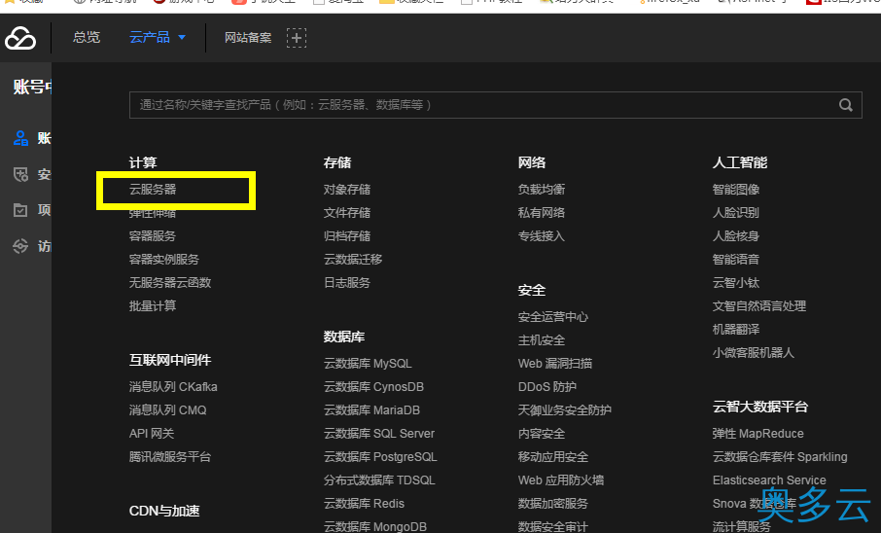
Task: Open the account info sidebar icon
Action: pyautogui.click(x=20, y=138)
